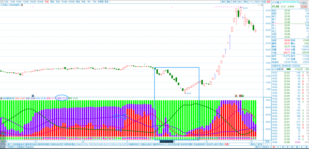Open red 设置 indicator settings
Viewport: 309px width, 149px height.
226,144
